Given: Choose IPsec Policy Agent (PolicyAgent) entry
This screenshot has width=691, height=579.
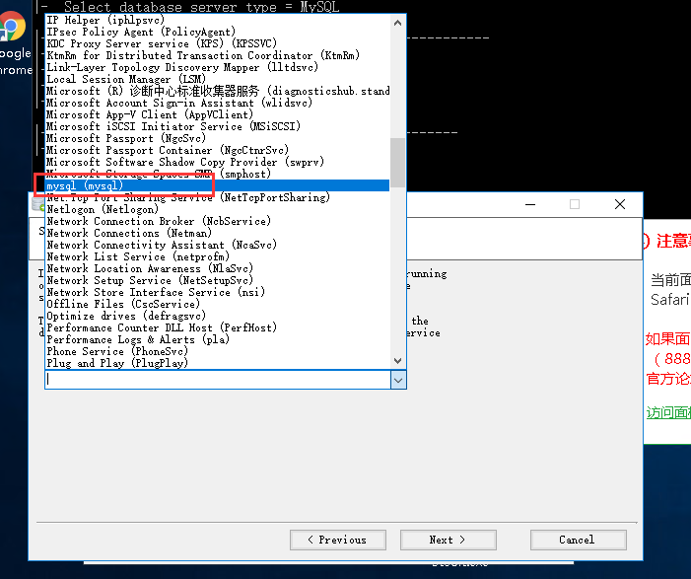Looking at the screenshot, I should tap(218, 32).
